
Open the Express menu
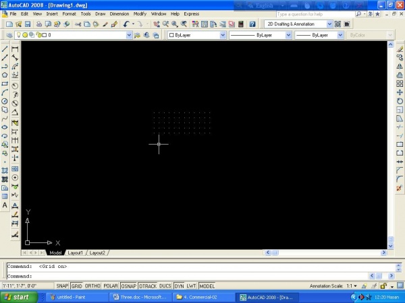tap(192, 14)
